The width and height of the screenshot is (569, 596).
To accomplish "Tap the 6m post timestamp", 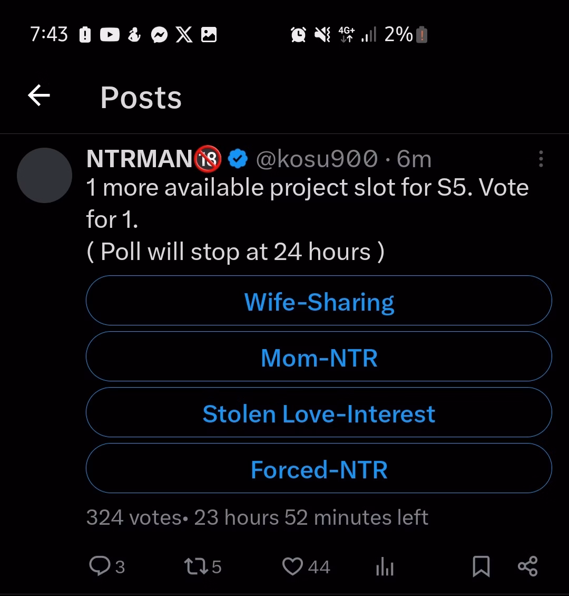I will (414, 159).
